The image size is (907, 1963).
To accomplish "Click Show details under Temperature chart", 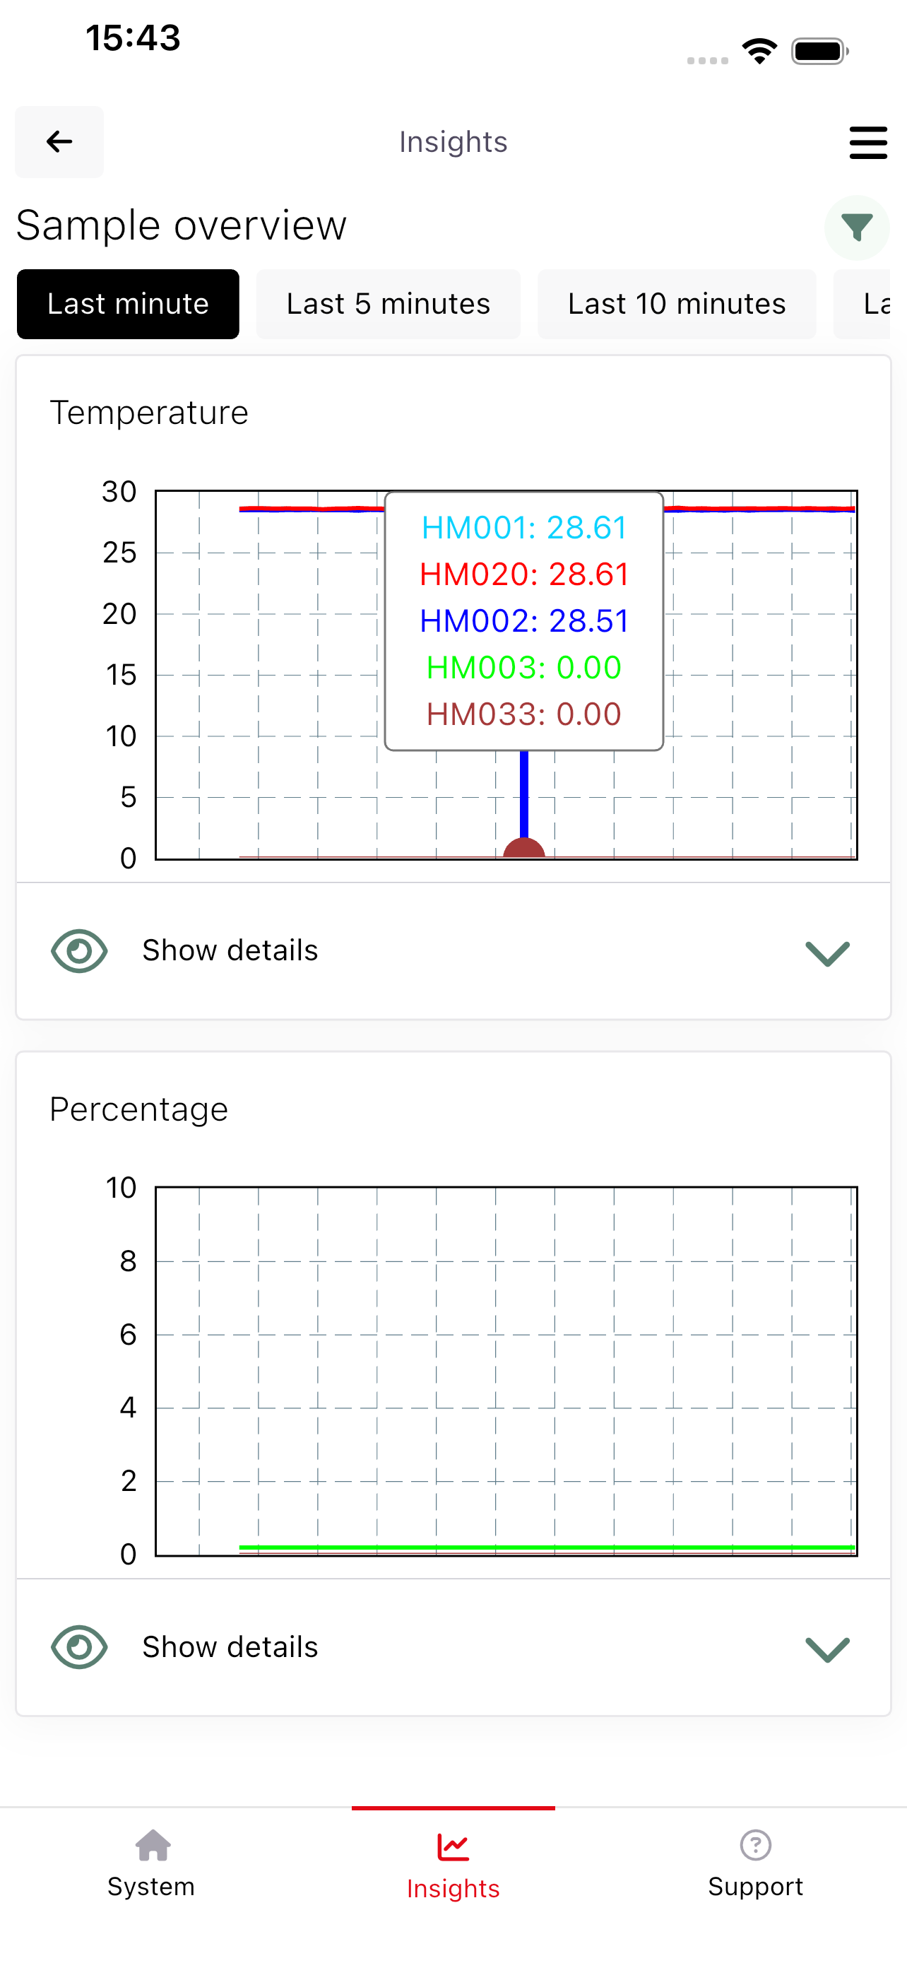I will (x=230, y=950).
